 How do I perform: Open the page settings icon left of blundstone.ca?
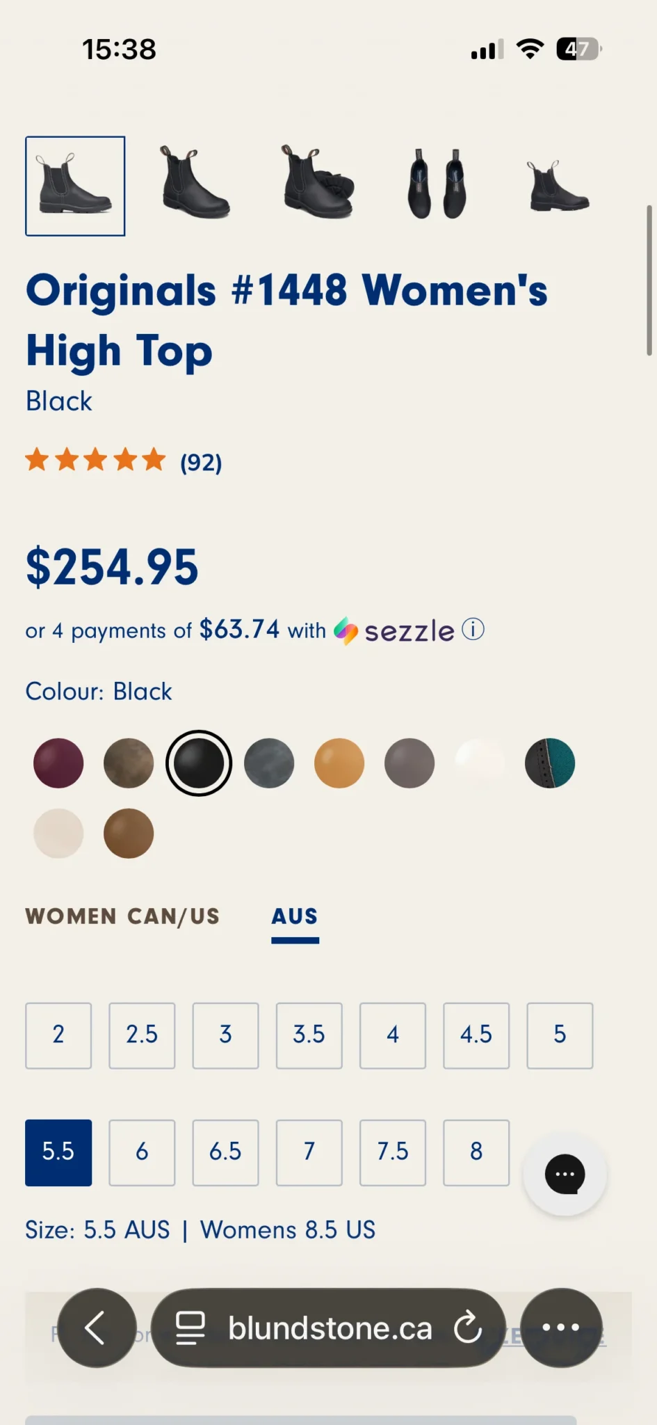pos(190,1328)
